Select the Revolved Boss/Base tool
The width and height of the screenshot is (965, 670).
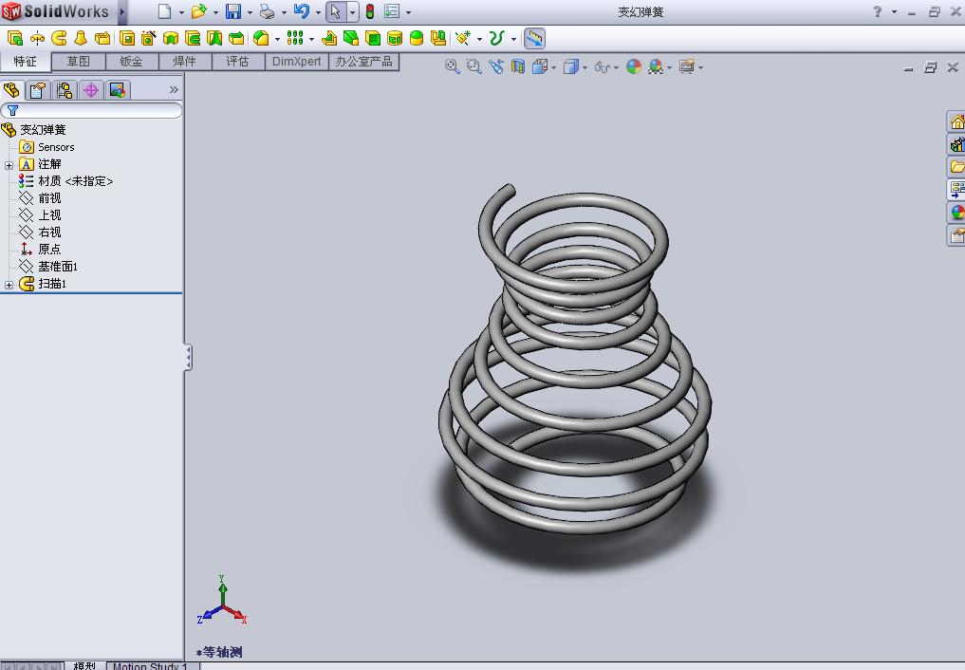(37, 38)
